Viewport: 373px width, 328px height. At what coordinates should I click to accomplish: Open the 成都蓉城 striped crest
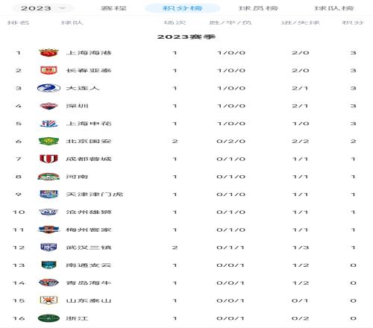point(48,159)
